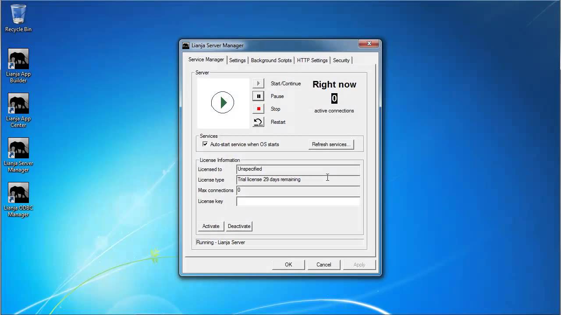Click the Start/Continue play icon button
561x315 pixels.
click(258, 83)
